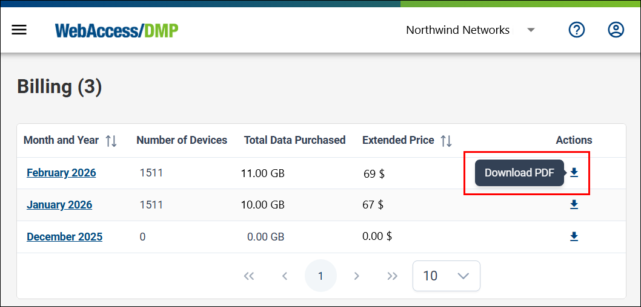Click the Northwind Networks company name
This screenshot has width=641, height=307.
coord(458,30)
